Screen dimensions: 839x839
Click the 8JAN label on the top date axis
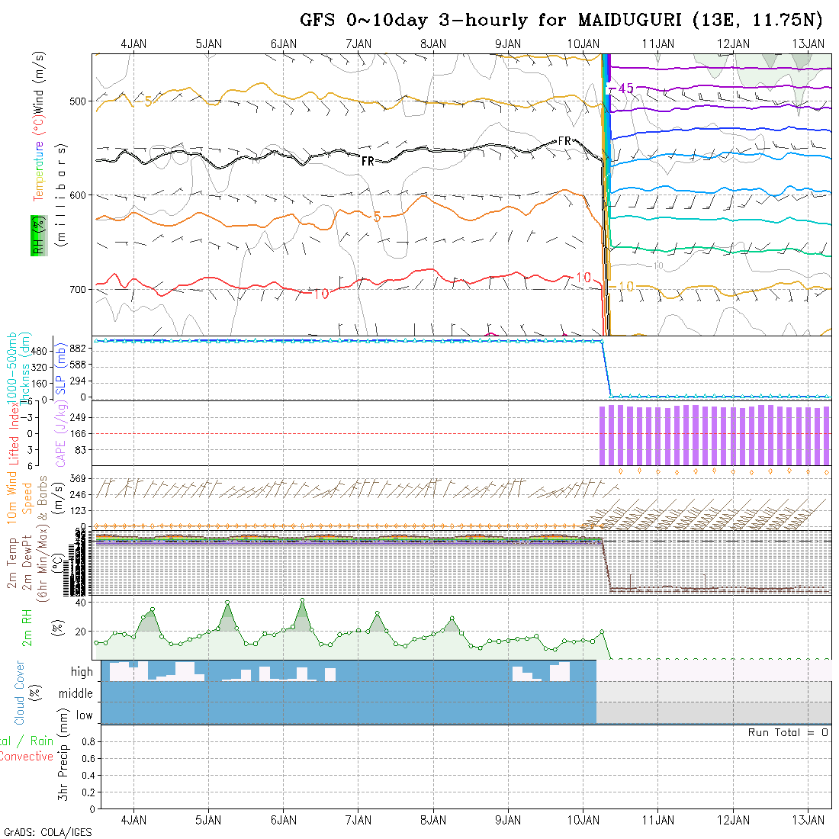(433, 44)
